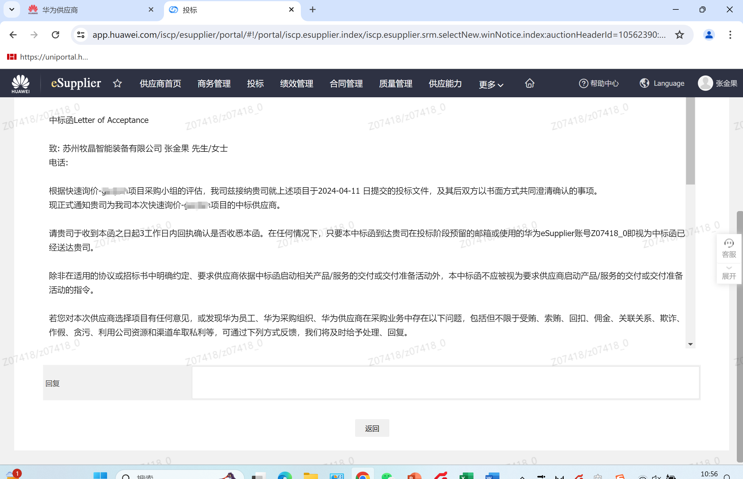The height and width of the screenshot is (479, 743).
Task: Open the home icon in the navigation bar
Action: pyautogui.click(x=529, y=83)
